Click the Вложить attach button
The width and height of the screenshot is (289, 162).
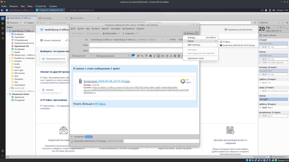coord(189,33)
